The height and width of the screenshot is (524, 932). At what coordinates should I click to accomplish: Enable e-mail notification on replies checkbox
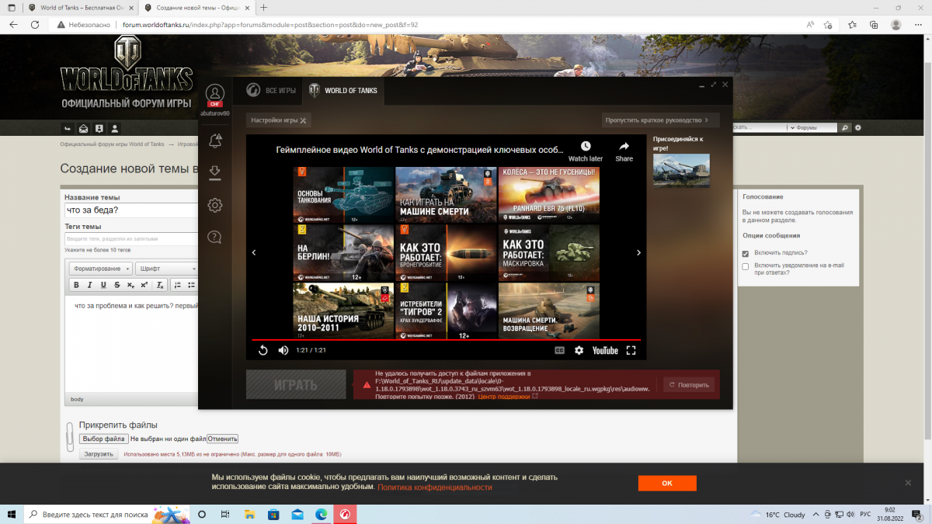pyautogui.click(x=746, y=266)
